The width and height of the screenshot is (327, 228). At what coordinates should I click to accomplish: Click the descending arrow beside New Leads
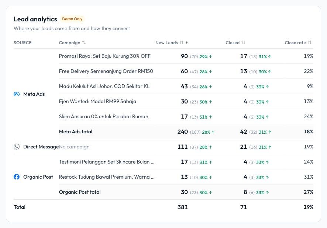click(x=187, y=42)
